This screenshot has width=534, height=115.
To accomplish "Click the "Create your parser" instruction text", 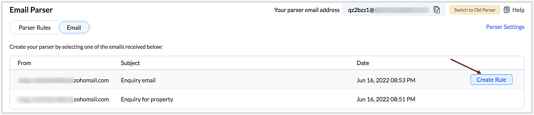I will pos(86,47).
